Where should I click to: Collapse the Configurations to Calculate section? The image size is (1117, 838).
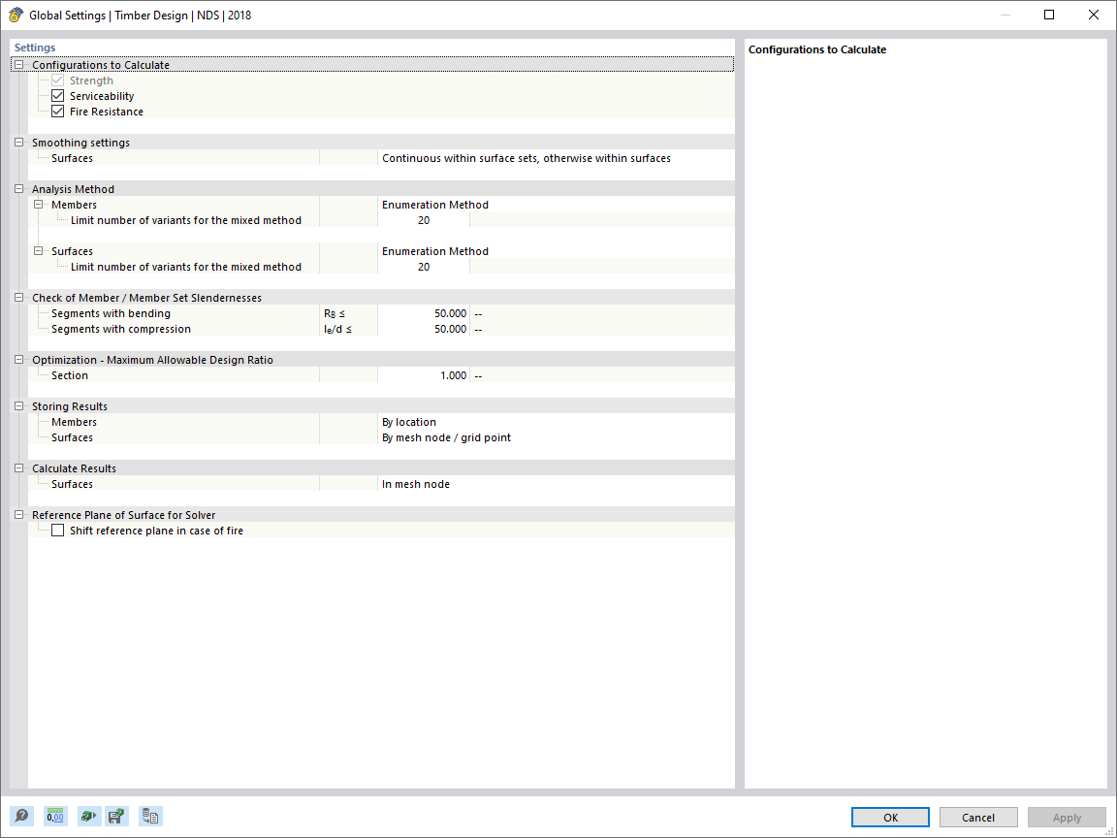coord(19,65)
